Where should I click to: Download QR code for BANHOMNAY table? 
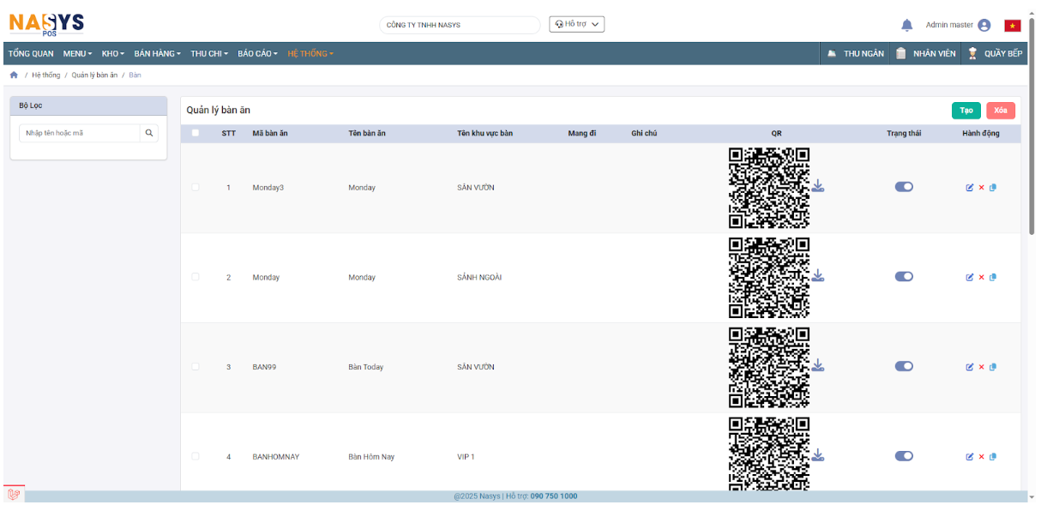(x=818, y=454)
